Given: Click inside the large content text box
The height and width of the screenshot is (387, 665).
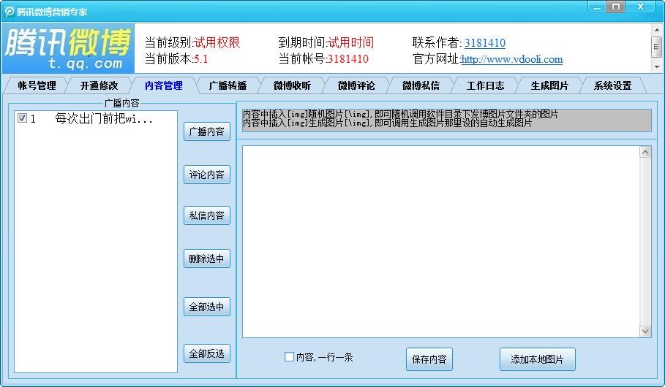Looking at the screenshot, I should tap(441, 242).
